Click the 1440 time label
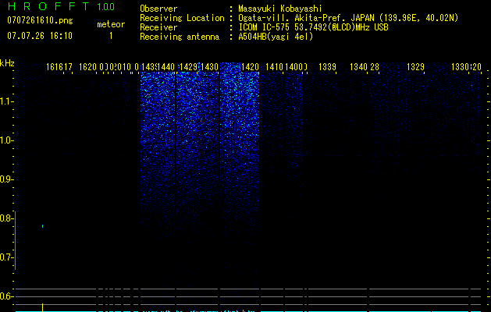The image size is (491, 312). (166, 67)
